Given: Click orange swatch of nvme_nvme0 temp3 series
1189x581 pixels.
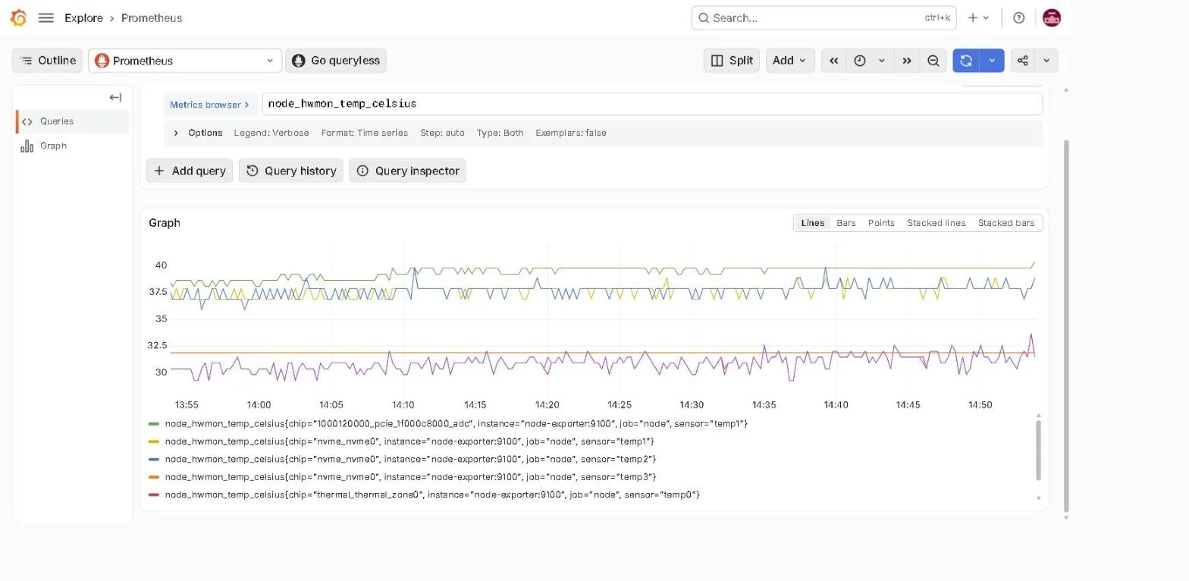Looking at the screenshot, I should click(x=154, y=477).
